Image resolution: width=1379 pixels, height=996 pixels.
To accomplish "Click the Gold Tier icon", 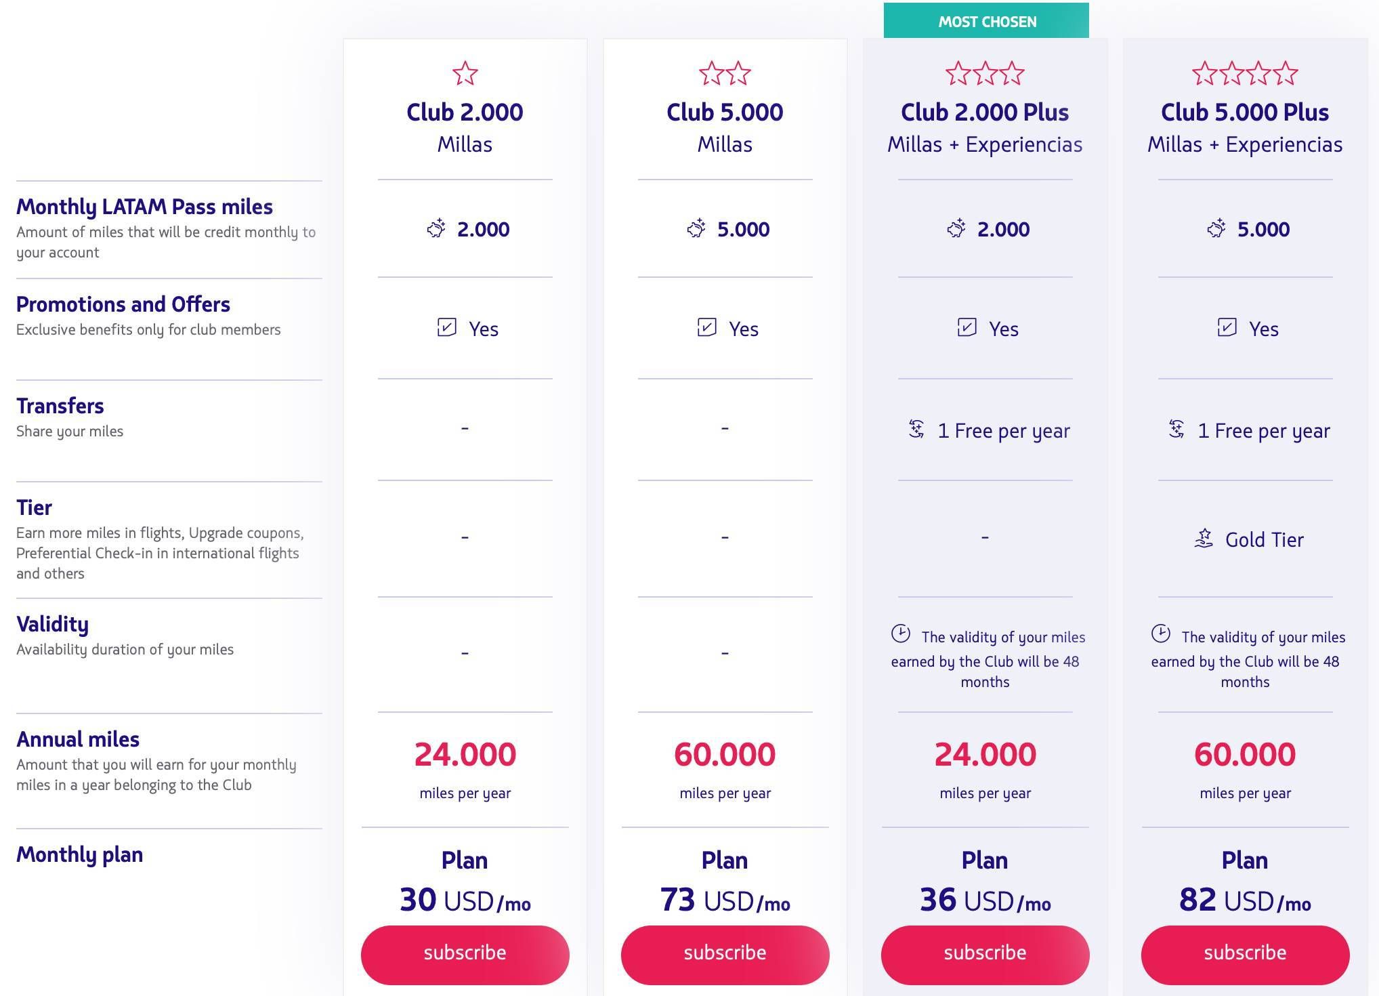I will tap(1204, 539).
